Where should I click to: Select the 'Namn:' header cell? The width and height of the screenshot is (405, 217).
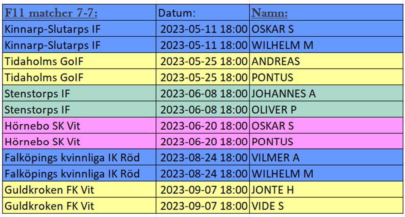326,13
